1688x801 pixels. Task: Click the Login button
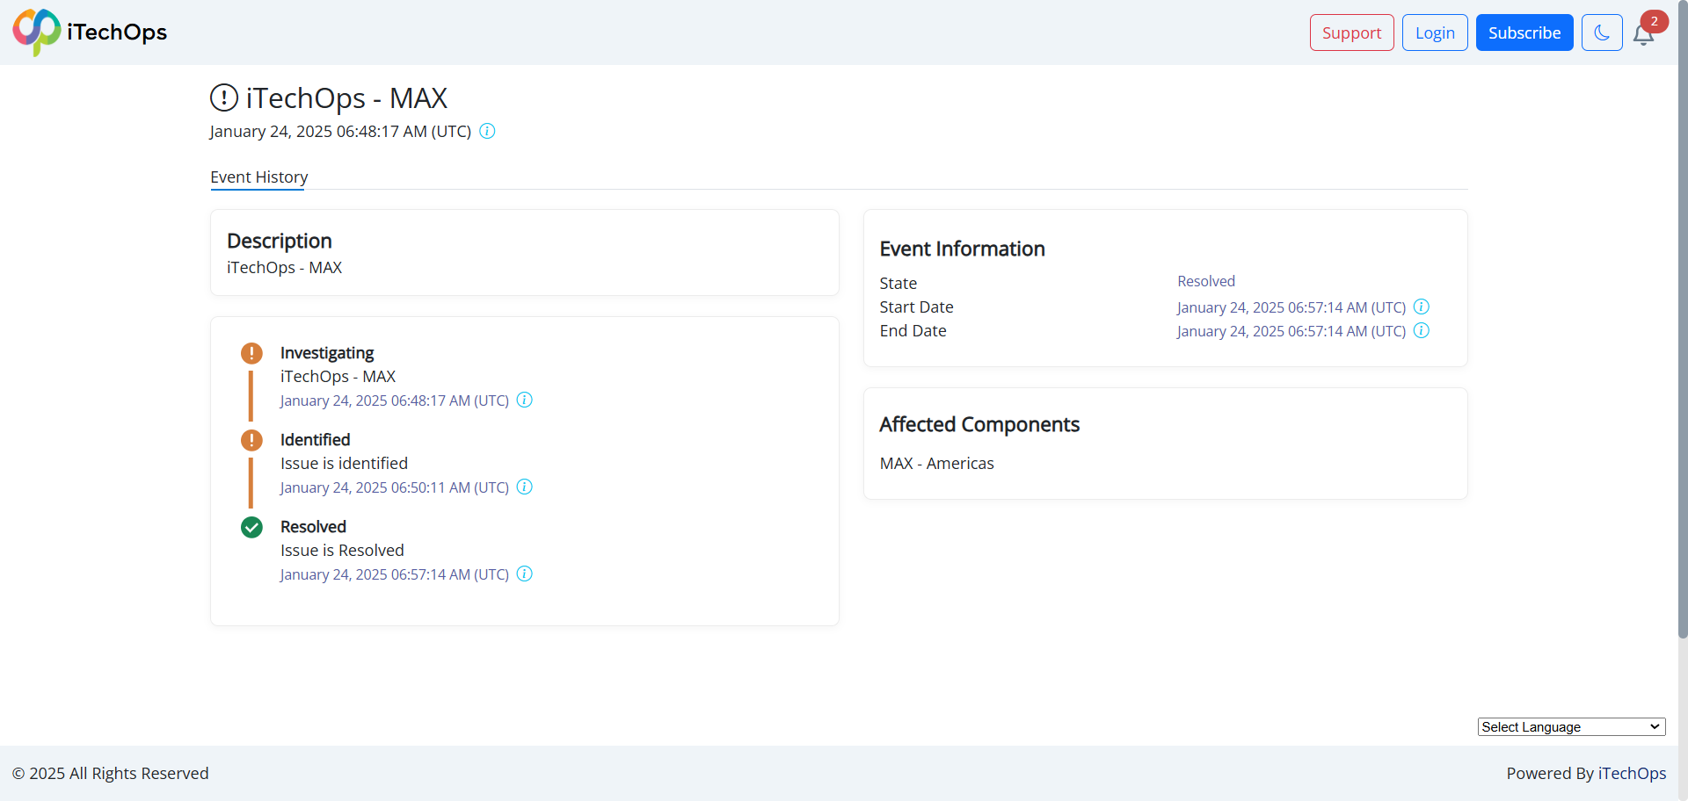click(x=1435, y=32)
